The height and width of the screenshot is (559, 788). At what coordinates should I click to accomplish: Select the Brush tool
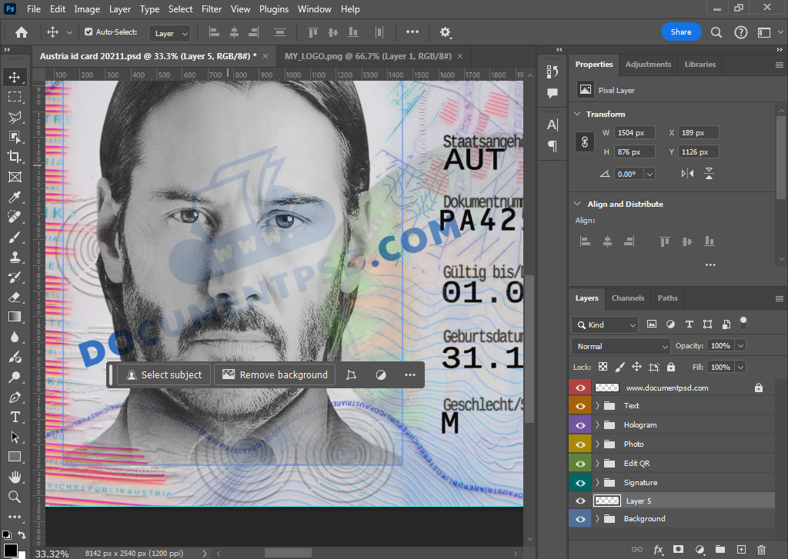point(15,237)
